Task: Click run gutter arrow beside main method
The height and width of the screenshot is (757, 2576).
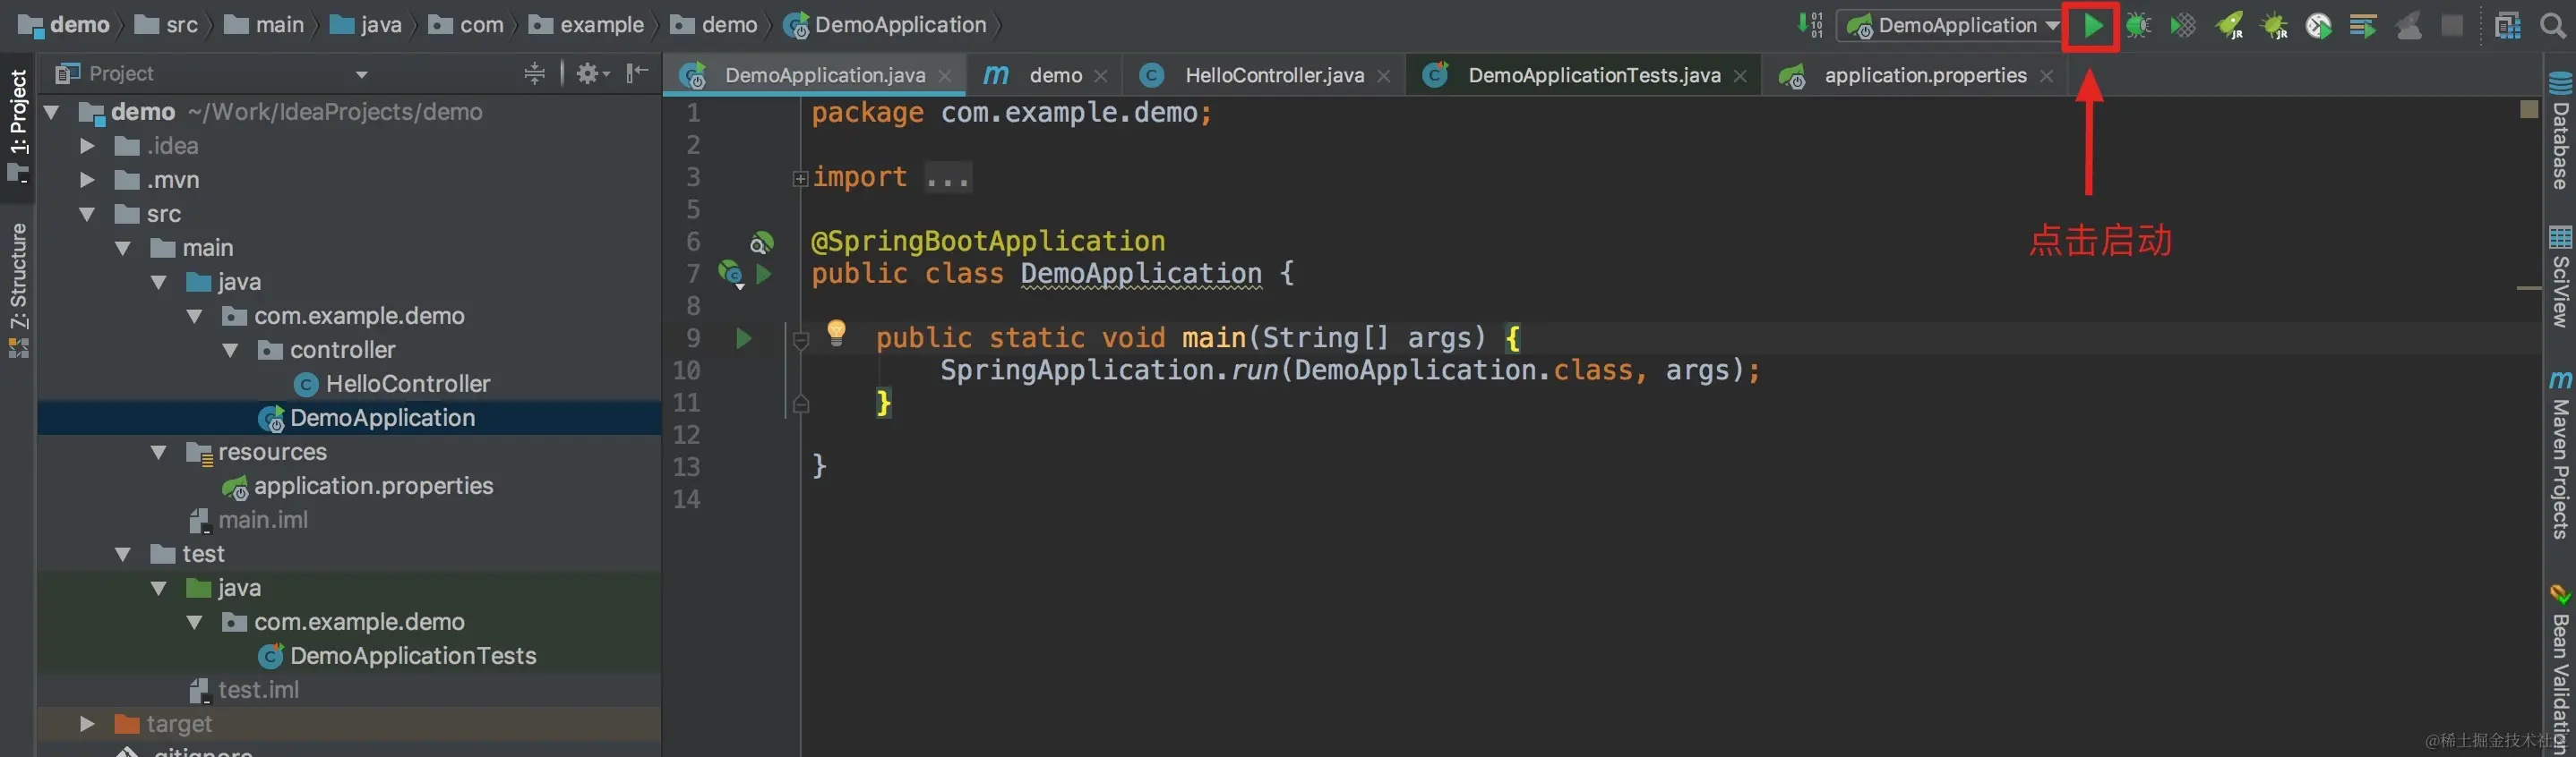Action: 743,338
